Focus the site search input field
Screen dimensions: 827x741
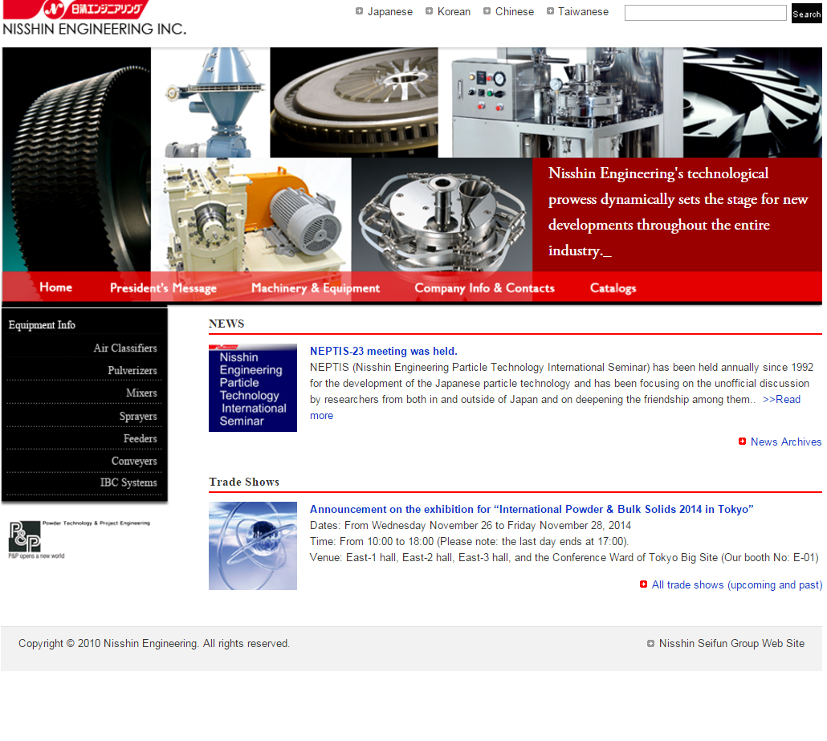point(705,13)
